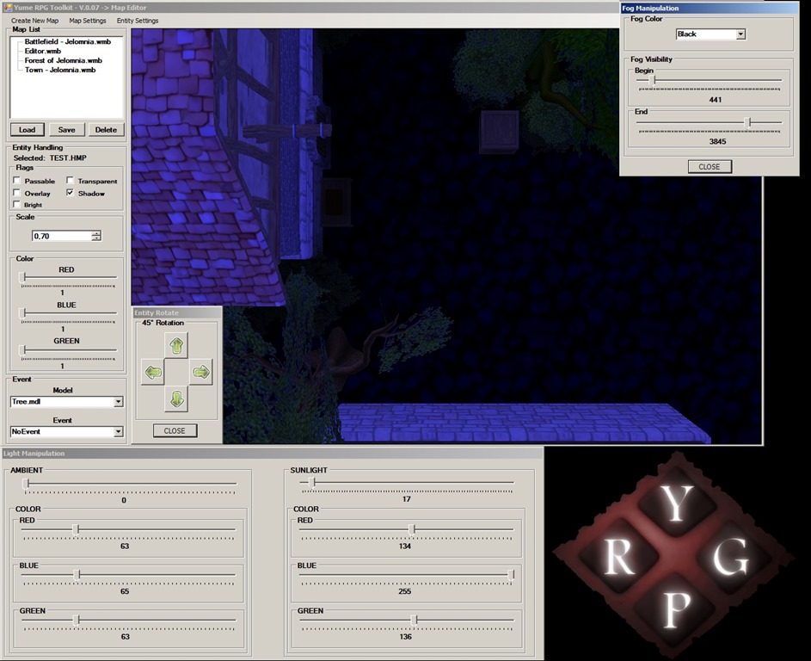Click the Load map button
Viewport: 811px width, 661px height.
point(28,130)
